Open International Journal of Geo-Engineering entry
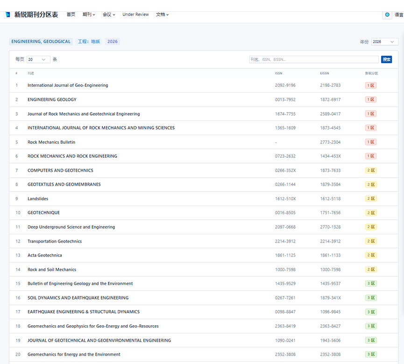Image resolution: width=404 pixels, height=364 pixels. coord(68,85)
